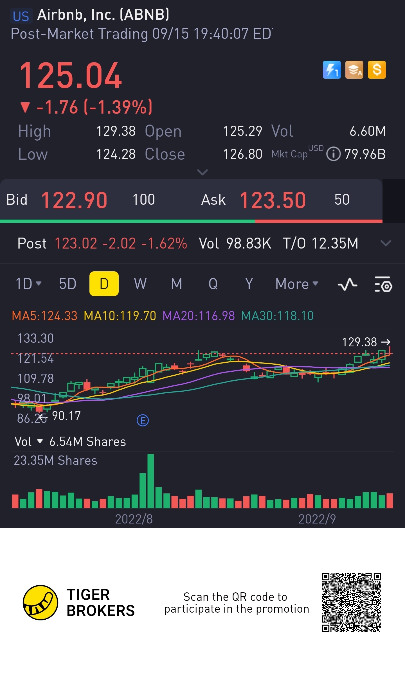
Task: Tap the Ask price 123.50
Action: (273, 200)
